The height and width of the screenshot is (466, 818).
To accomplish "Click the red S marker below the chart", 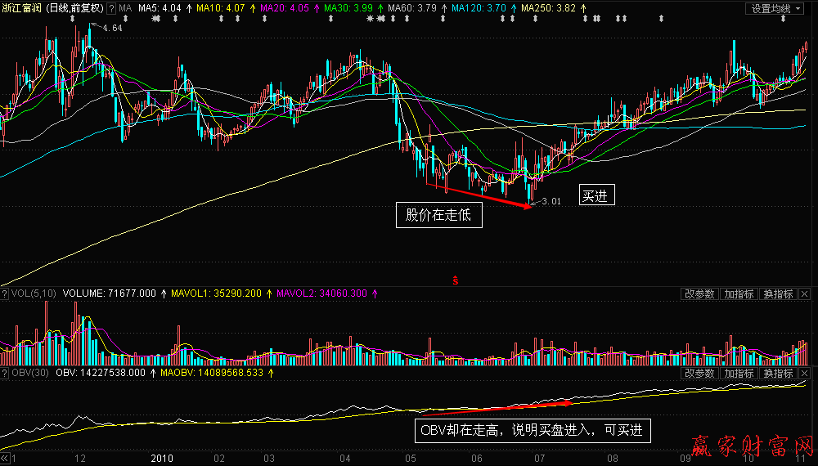I will tap(455, 280).
